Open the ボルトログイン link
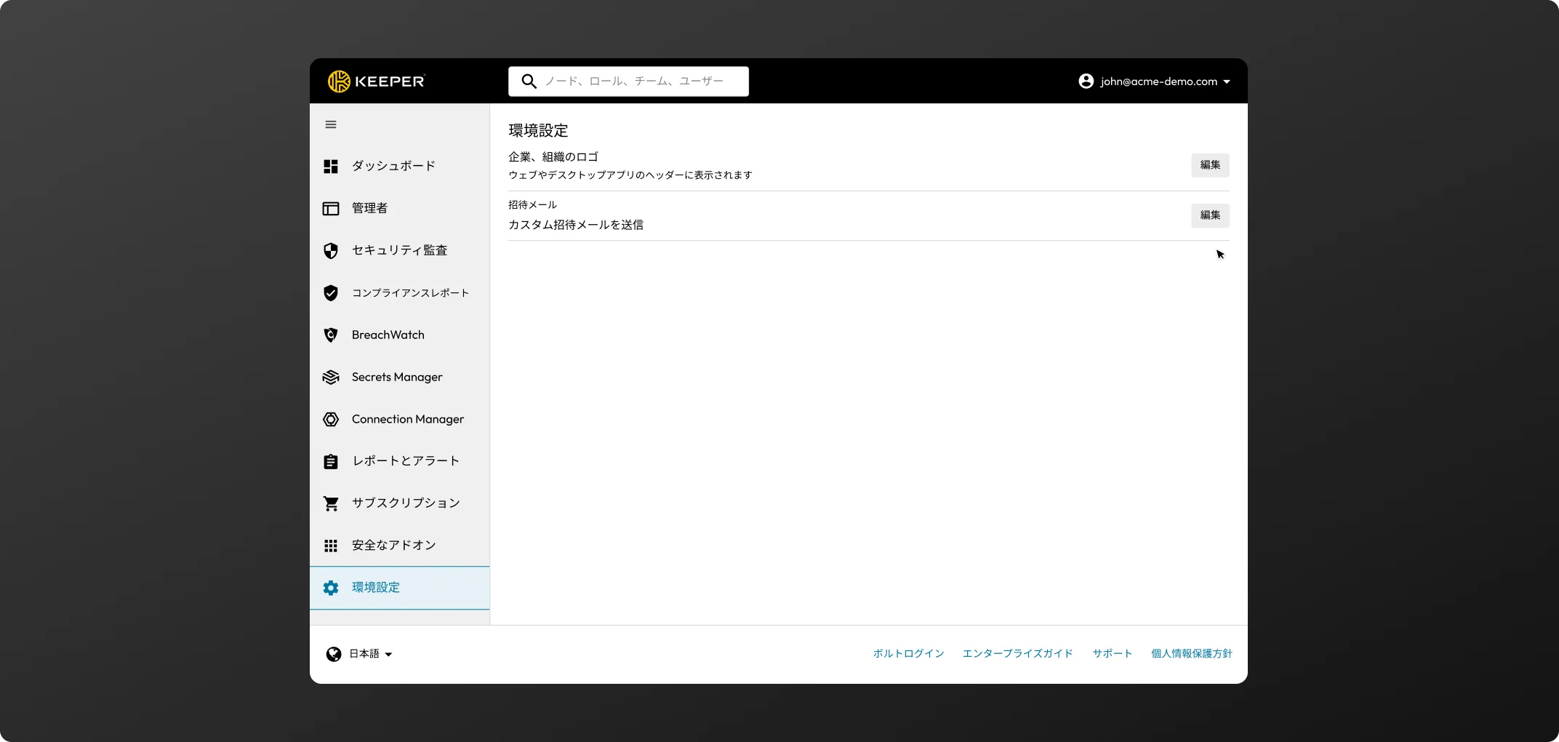Image resolution: width=1559 pixels, height=742 pixels. pos(908,654)
